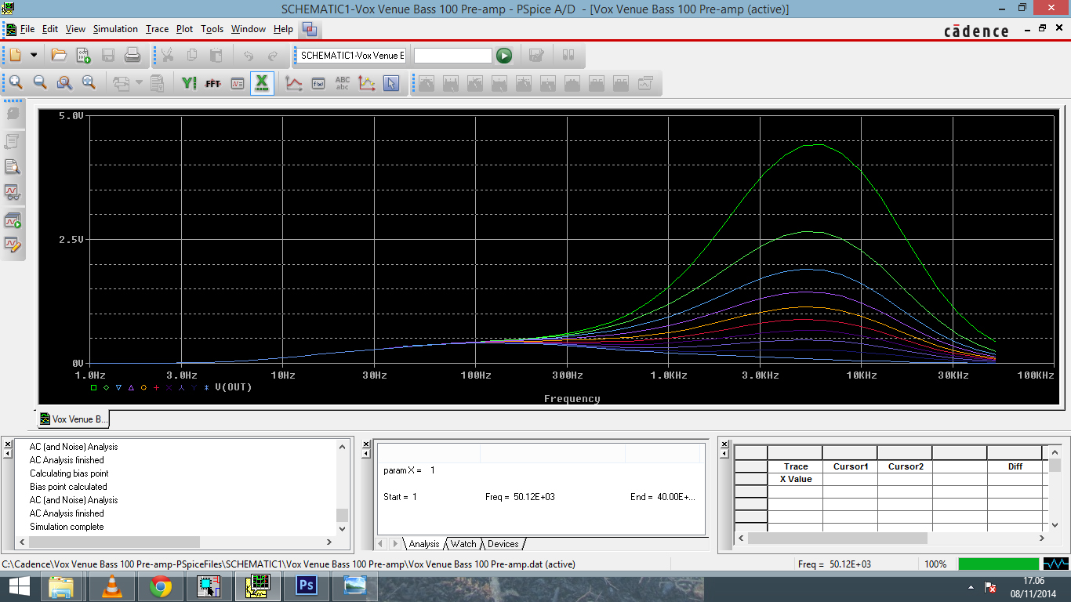1071x602 pixels.
Task: Open the SCHEMATIC1-Vox Venue profile combo box
Action: [352, 56]
